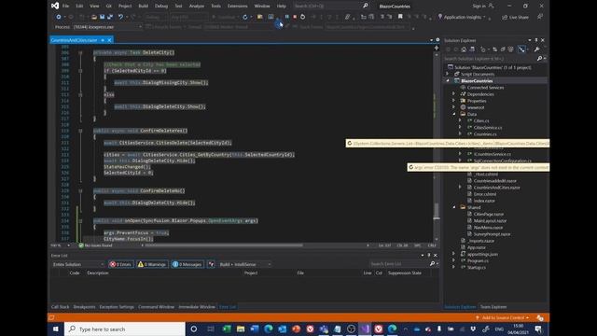Select appsettings.json in Solution Explorer
597x336 pixels.
(x=482, y=254)
